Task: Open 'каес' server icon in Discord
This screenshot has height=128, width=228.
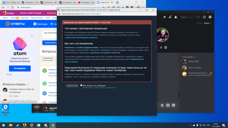Action: (37, 107)
